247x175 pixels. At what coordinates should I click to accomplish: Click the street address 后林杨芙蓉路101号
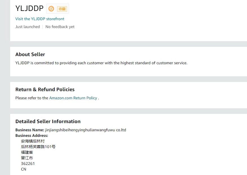(x=38, y=147)
